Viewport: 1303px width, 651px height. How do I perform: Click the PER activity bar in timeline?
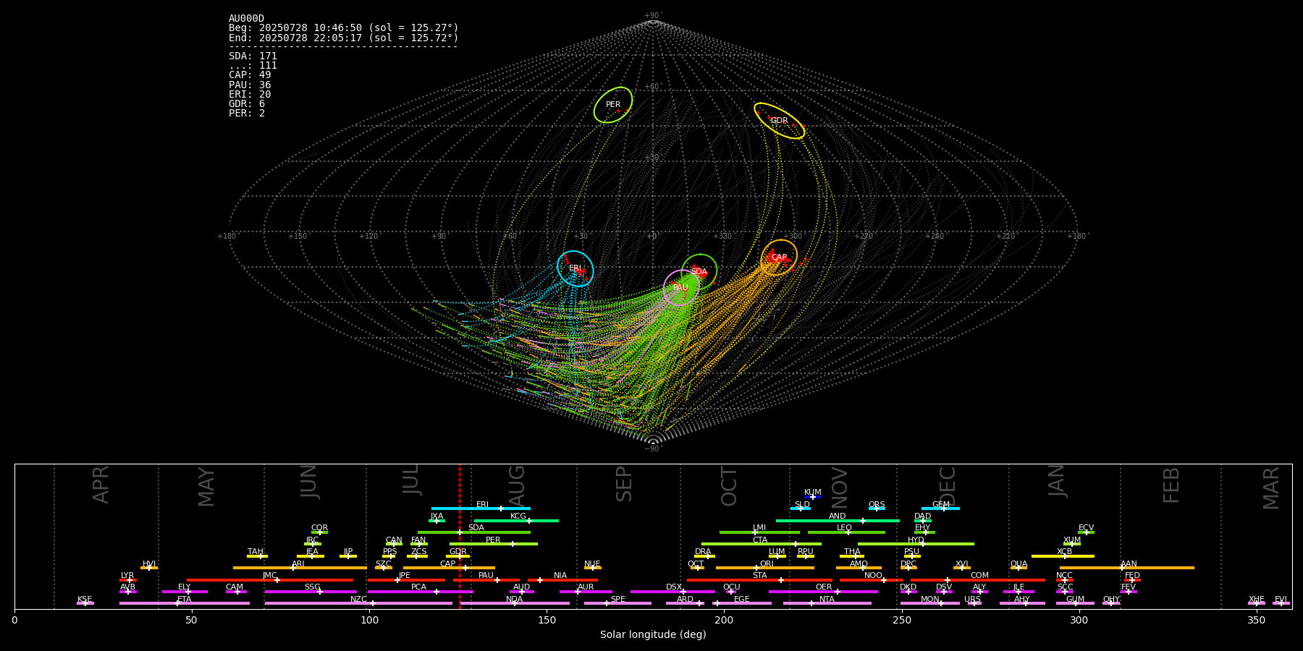(x=494, y=544)
